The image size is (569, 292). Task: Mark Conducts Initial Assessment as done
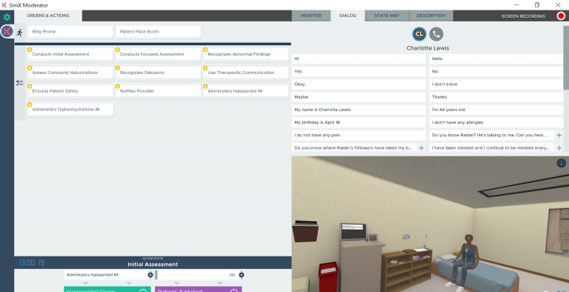[x=71, y=54]
